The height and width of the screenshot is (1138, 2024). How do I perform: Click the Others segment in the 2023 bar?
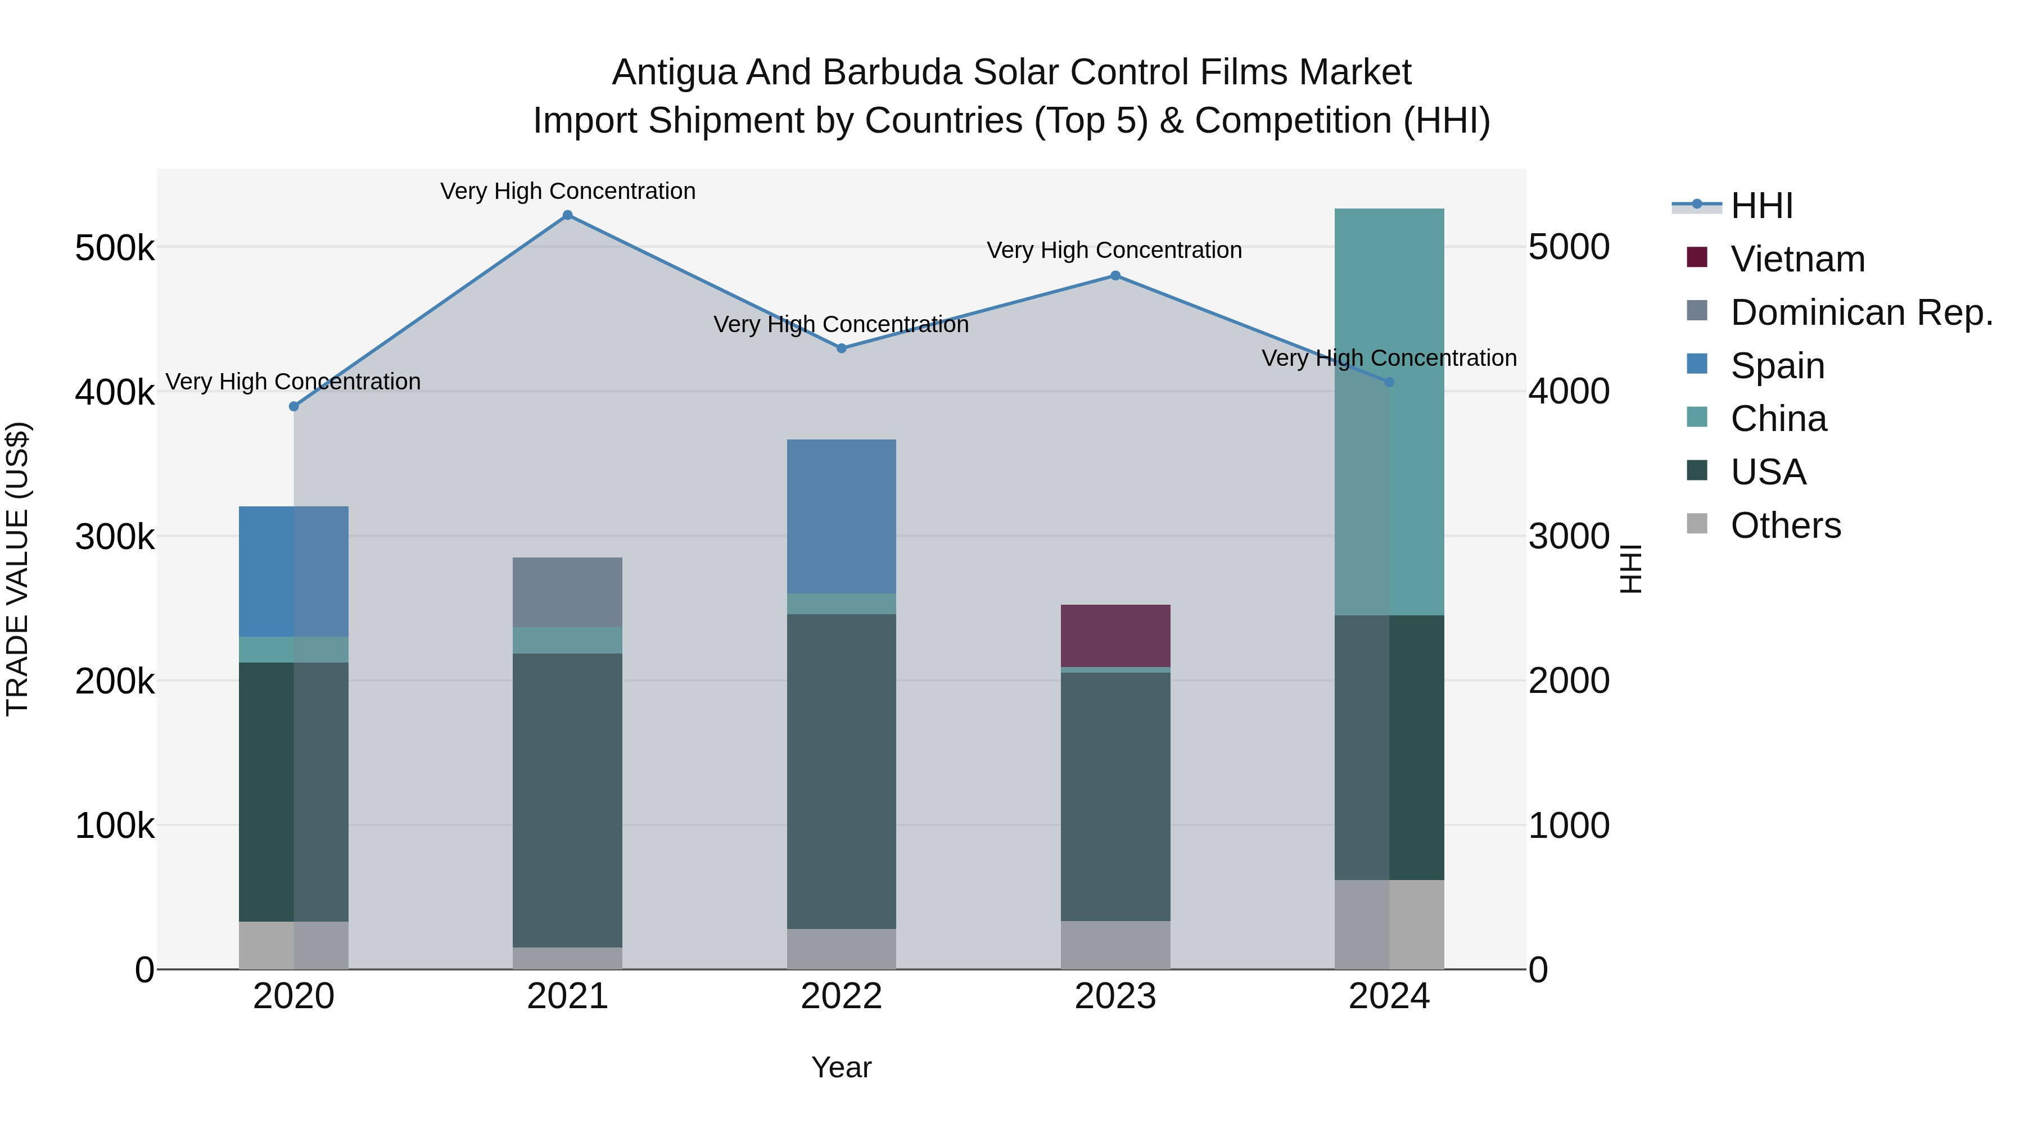click(1115, 945)
